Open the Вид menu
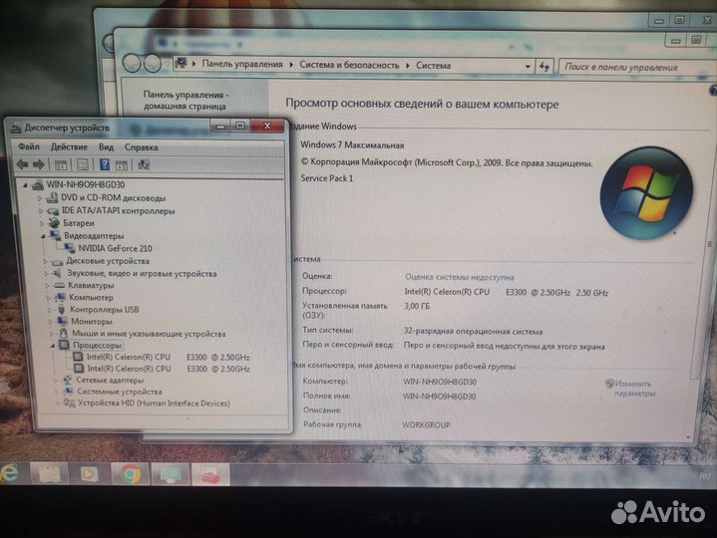This screenshot has height=538, width=717. tap(106, 147)
